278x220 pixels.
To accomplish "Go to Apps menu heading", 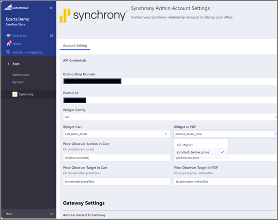I will (x=16, y=63).
